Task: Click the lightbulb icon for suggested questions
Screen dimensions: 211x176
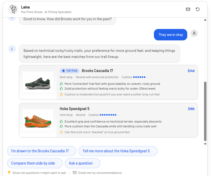Action: click(9, 173)
